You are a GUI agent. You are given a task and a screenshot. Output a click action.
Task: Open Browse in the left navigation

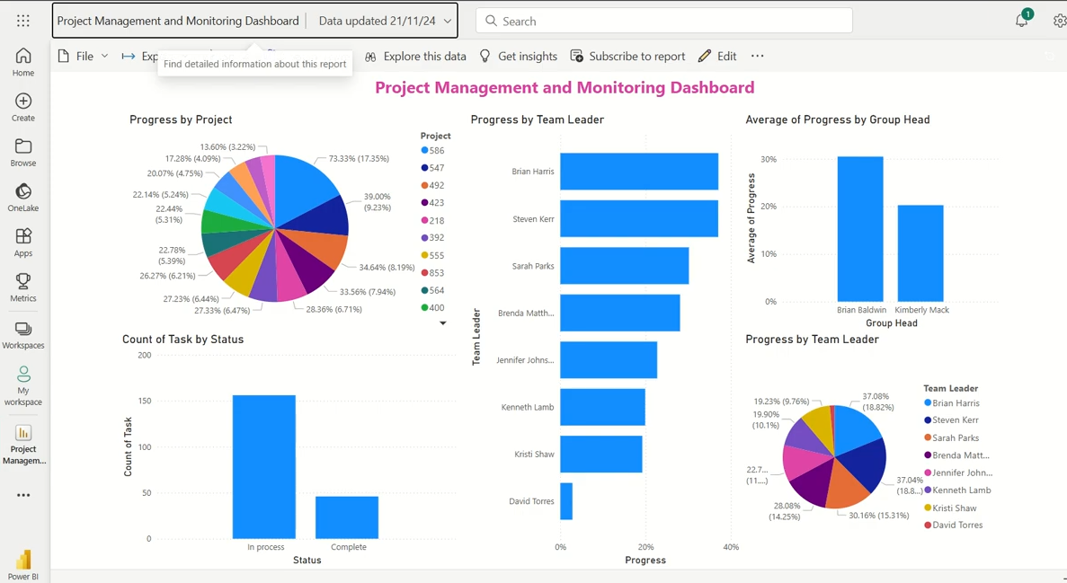tap(23, 153)
